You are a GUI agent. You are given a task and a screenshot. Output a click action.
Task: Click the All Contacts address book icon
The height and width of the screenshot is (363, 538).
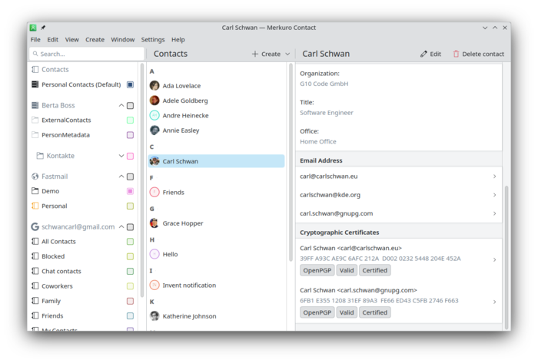pos(35,242)
